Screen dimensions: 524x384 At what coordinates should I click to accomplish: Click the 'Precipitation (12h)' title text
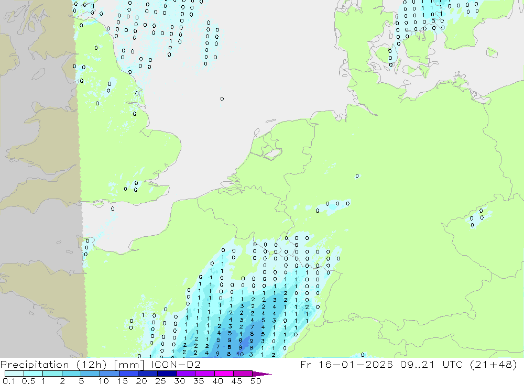point(53,364)
